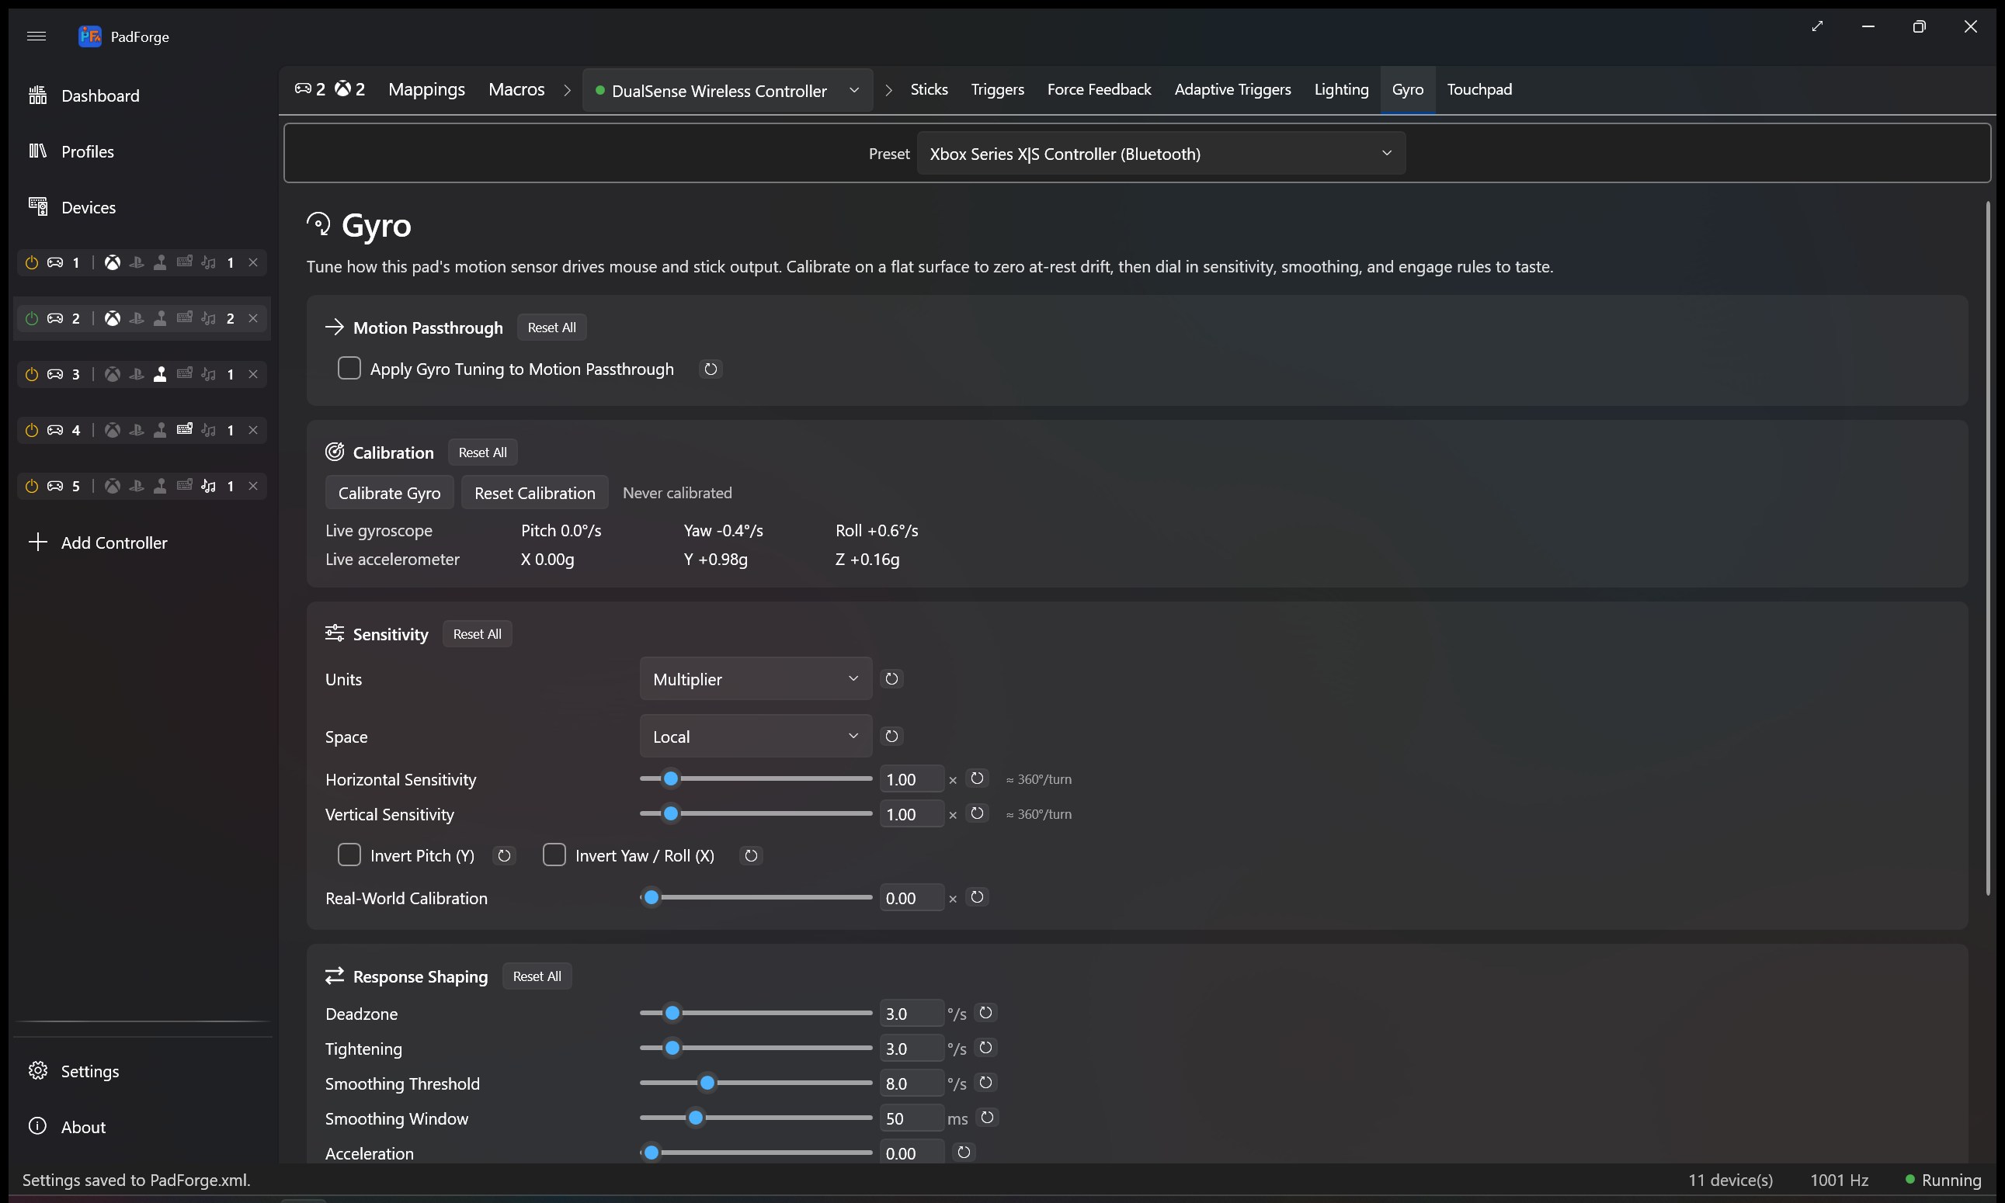The image size is (2005, 1203).
Task: Open the Lighting tab
Action: point(1342,89)
